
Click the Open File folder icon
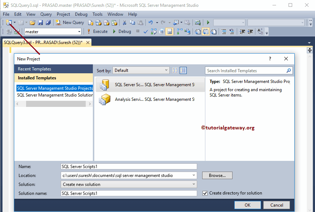tap(32, 23)
